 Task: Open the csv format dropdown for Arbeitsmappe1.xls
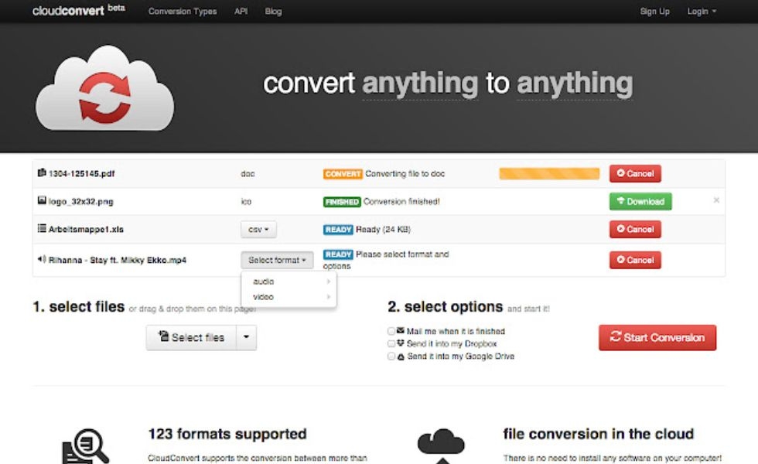259,229
